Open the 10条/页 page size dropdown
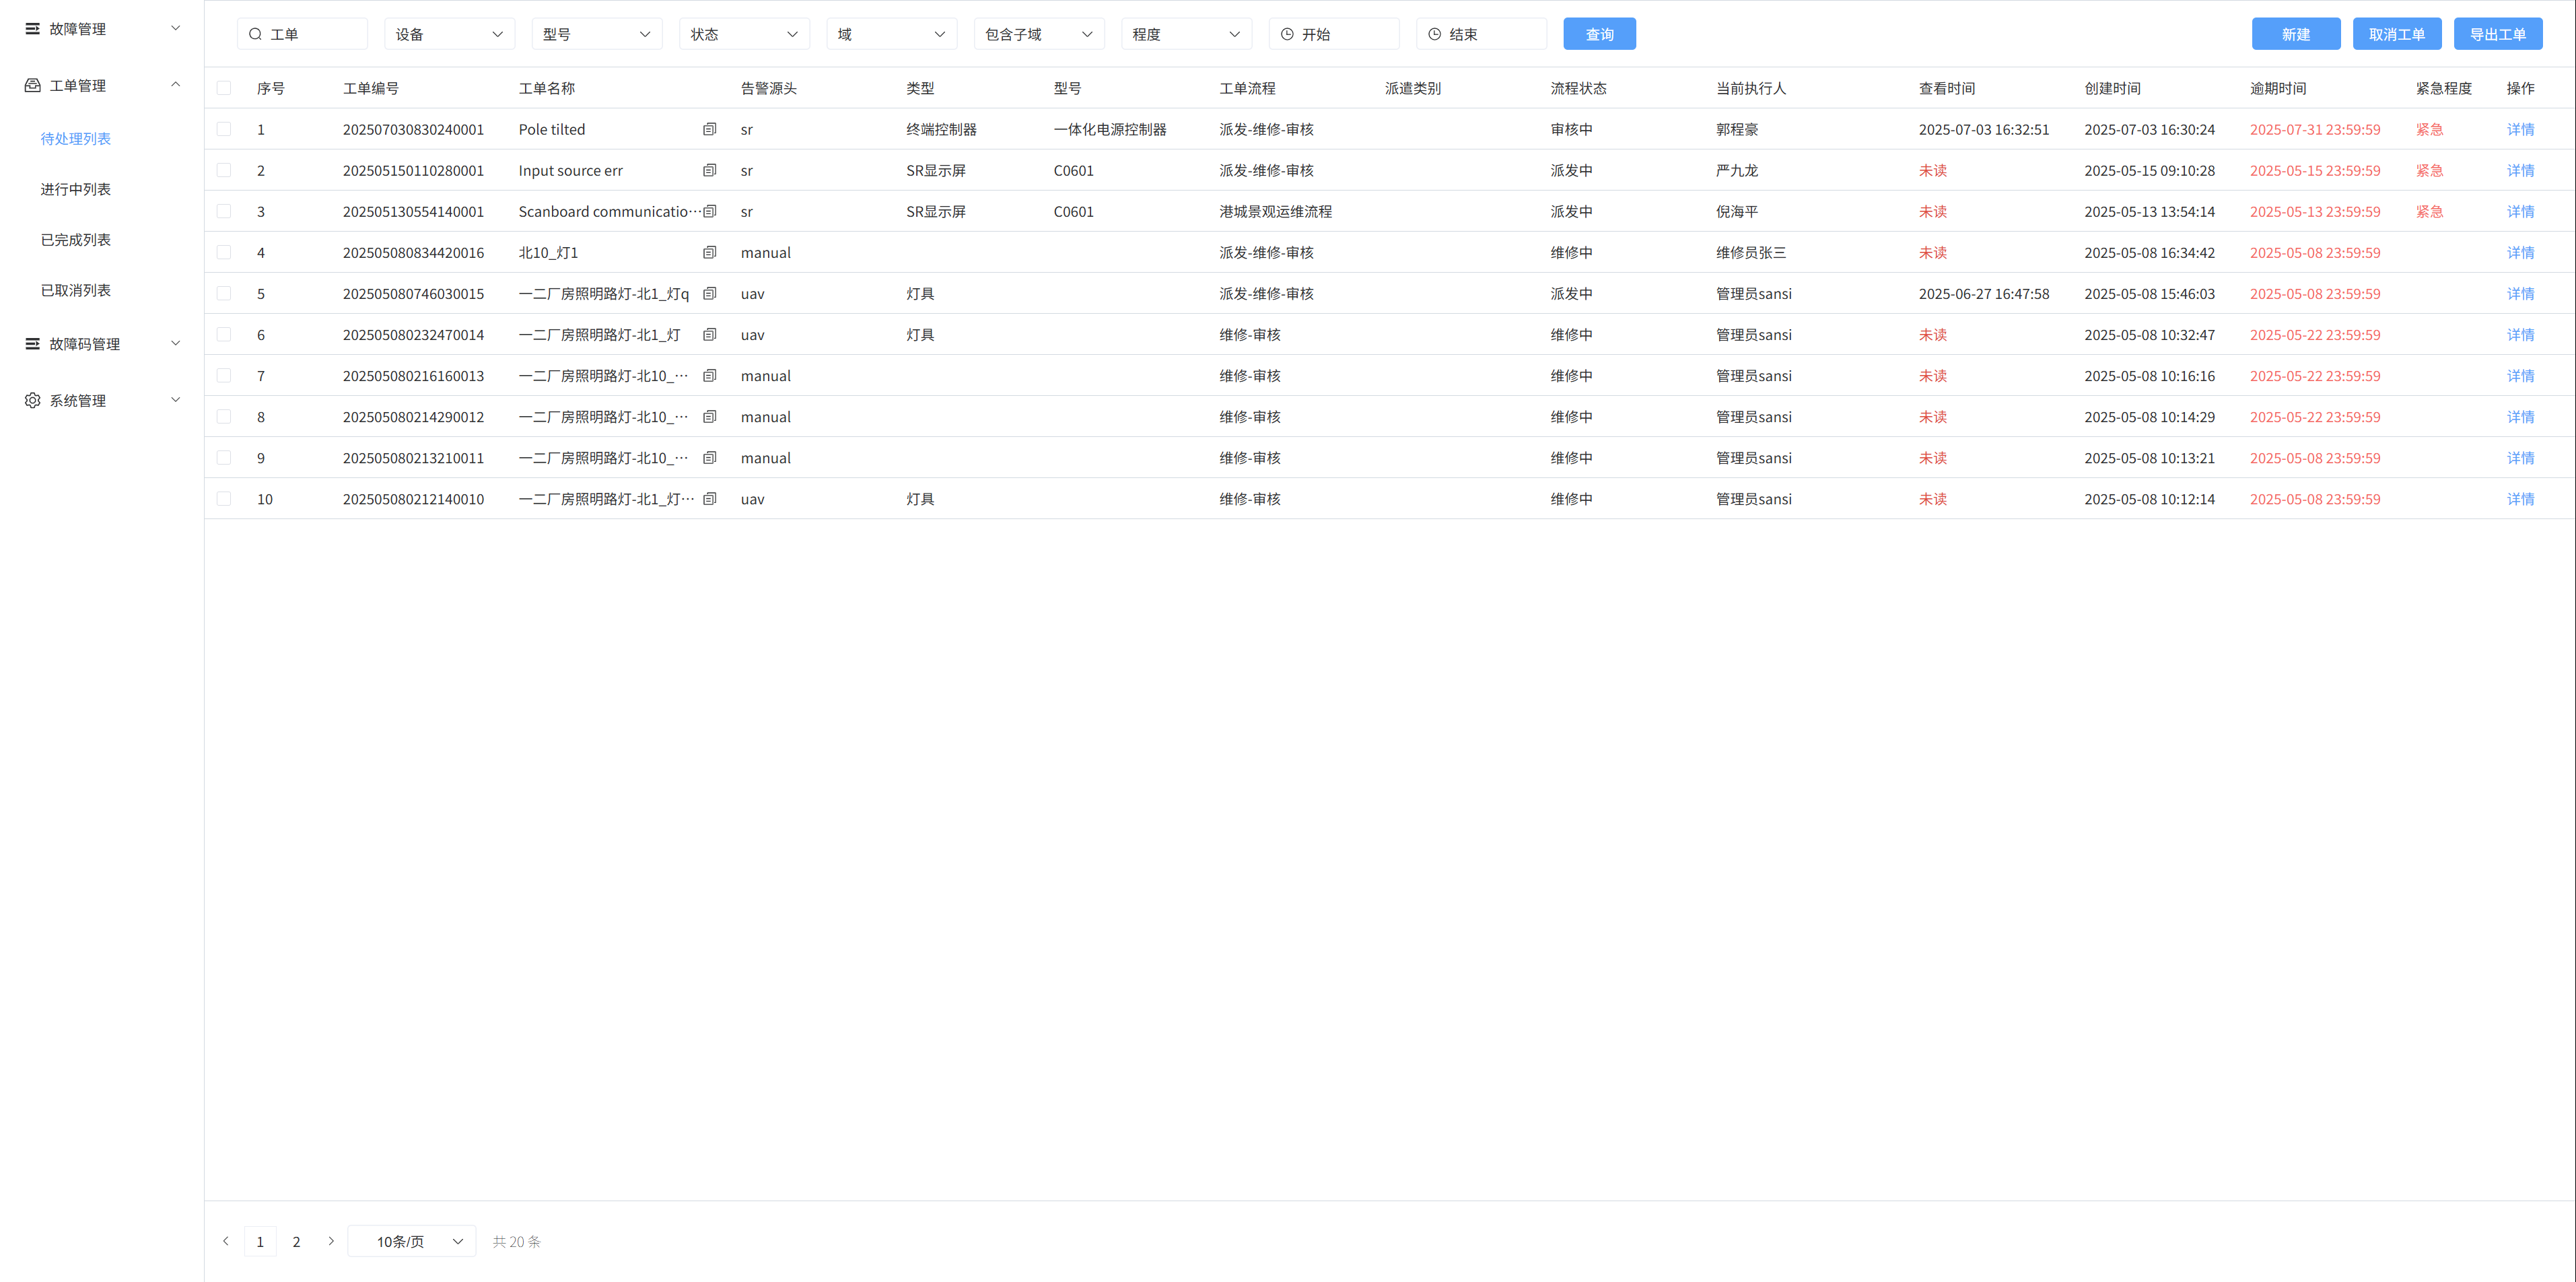 click(412, 1241)
